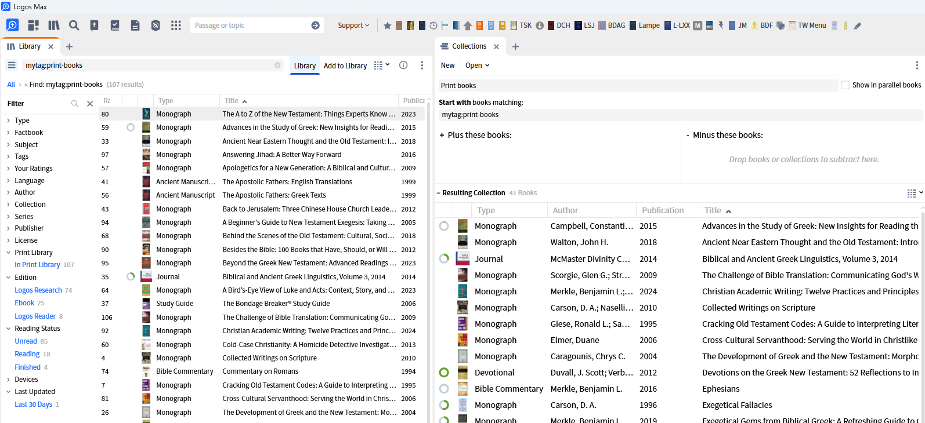This screenshot has height=423, width=925.
Task: Filter by Unread reading status
Action: [x=26, y=341]
